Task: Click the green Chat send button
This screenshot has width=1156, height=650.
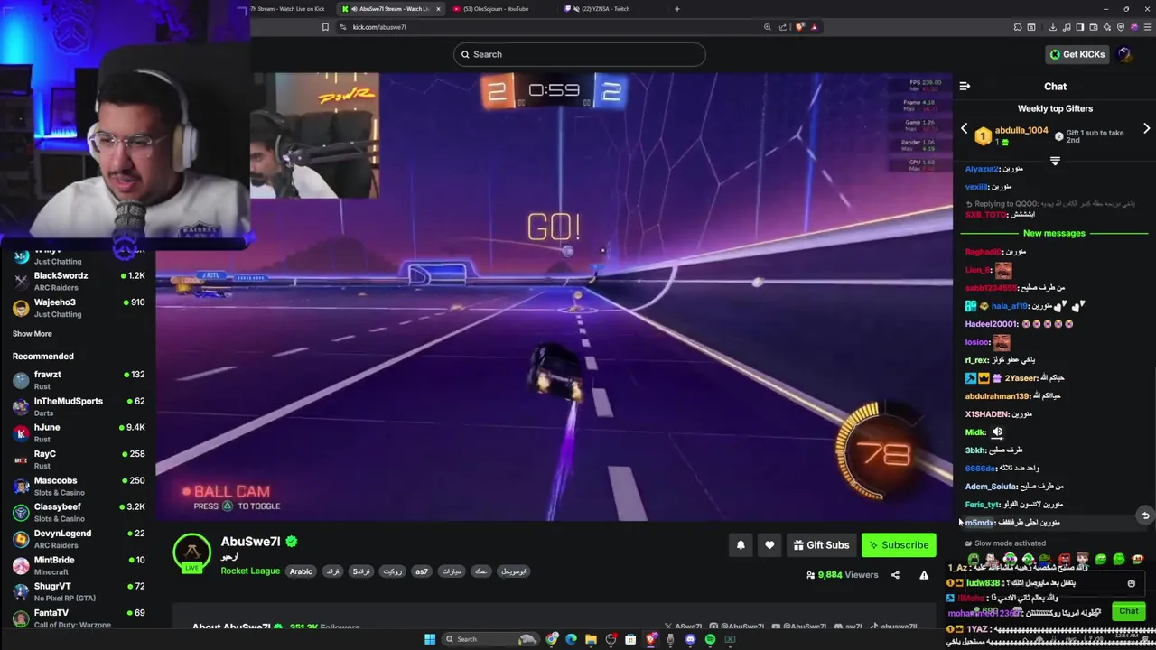Action: tap(1129, 611)
